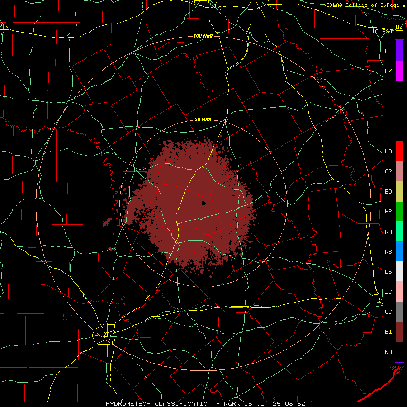407x407 pixels.
Task: Click the 'IC' legend label
Action: click(x=388, y=292)
